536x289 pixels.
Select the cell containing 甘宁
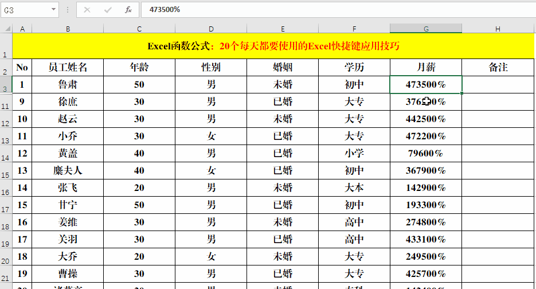(x=68, y=205)
